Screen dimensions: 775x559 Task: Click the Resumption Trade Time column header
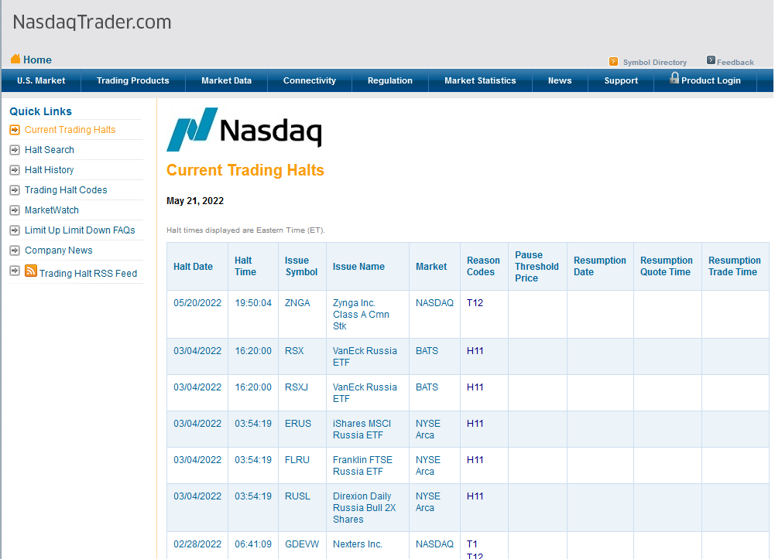(735, 267)
